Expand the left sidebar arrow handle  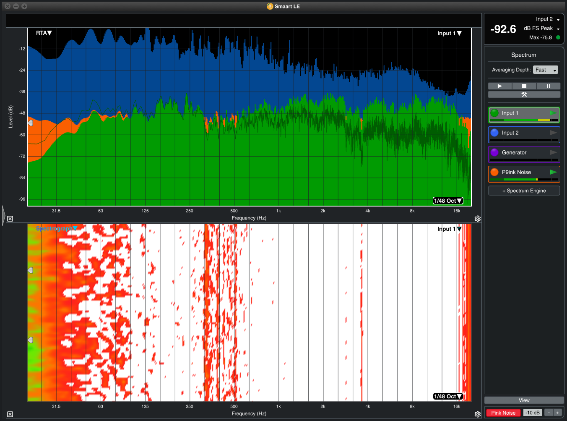(4, 216)
